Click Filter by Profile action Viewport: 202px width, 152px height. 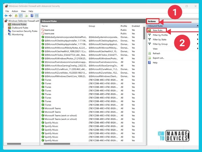coord(160,35)
